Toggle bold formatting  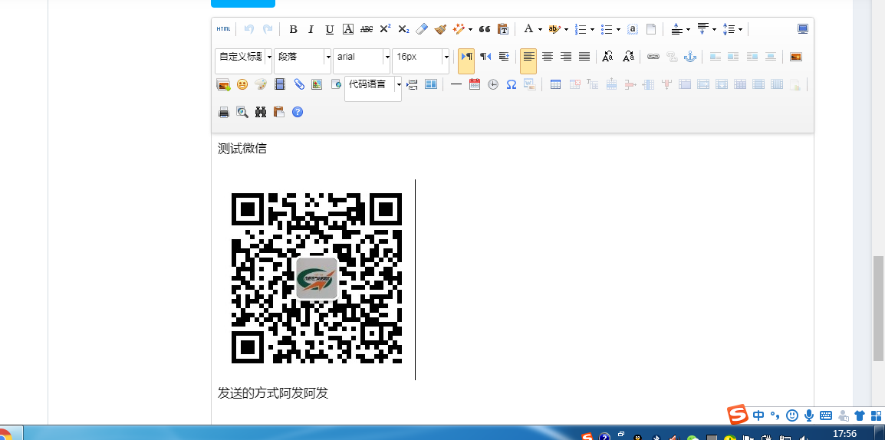pyautogui.click(x=293, y=29)
